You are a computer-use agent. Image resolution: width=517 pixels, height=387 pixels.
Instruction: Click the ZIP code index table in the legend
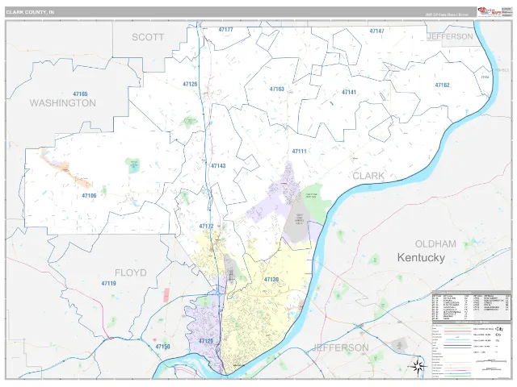pos(472,306)
